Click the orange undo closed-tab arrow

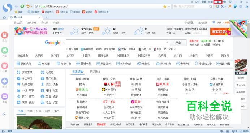28,7
